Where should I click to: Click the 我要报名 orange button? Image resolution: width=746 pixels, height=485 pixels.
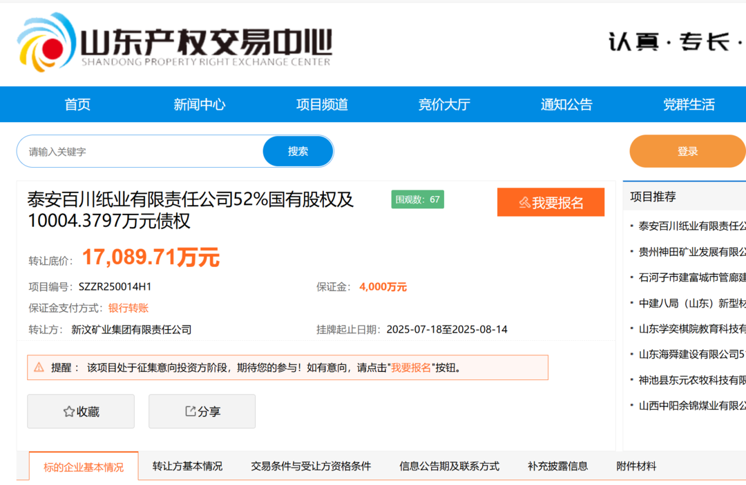[x=551, y=202]
